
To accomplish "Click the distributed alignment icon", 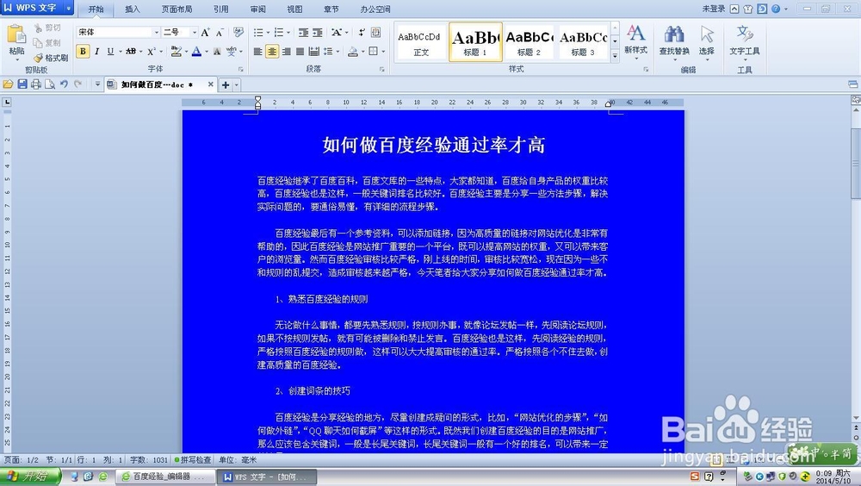I will [313, 51].
